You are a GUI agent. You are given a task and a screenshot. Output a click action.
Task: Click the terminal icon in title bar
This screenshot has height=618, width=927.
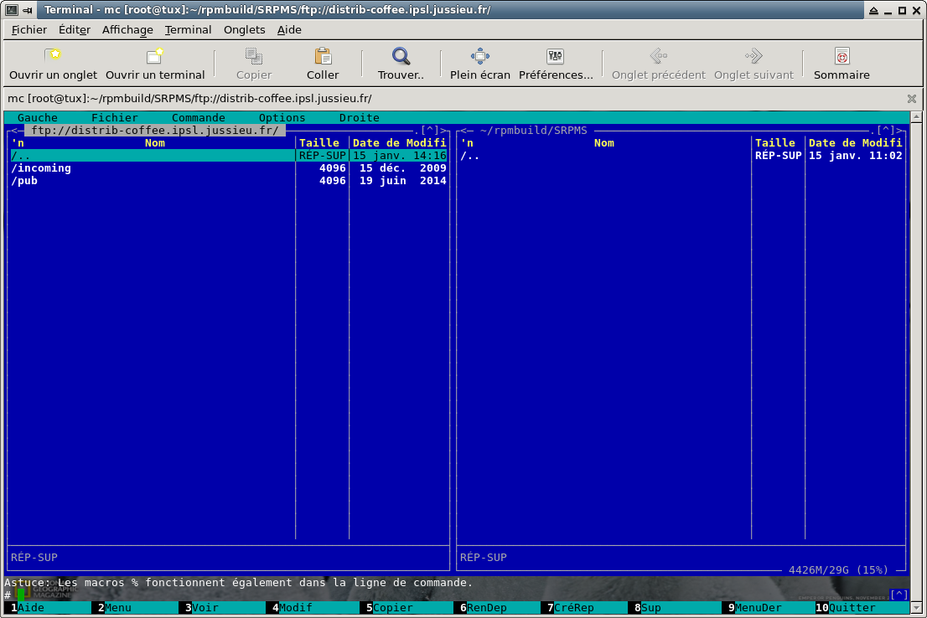click(x=11, y=10)
